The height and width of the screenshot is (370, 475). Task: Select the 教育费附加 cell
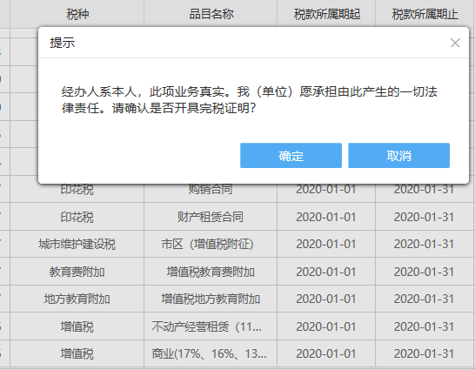77,272
